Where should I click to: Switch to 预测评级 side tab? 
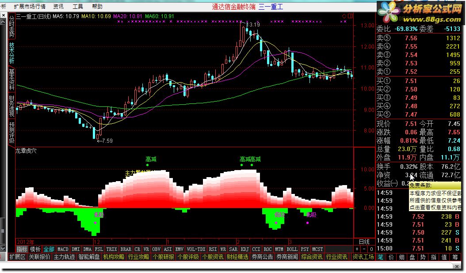[x=11, y=133]
